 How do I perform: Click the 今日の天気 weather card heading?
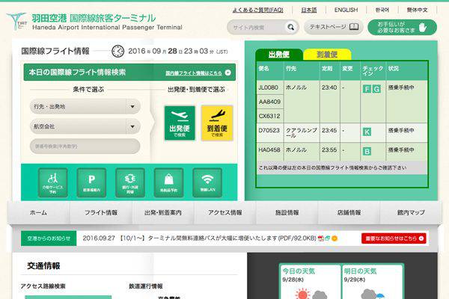click(299, 271)
